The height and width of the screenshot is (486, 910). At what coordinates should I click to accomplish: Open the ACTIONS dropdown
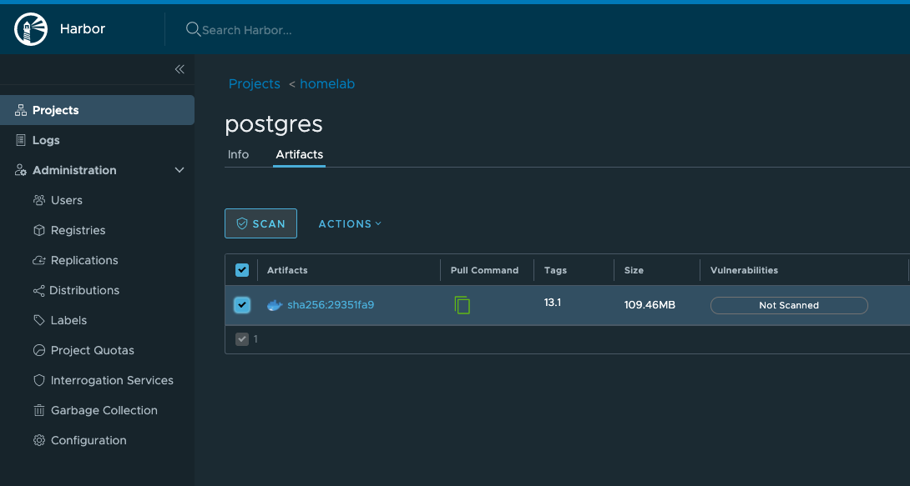(x=350, y=224)
